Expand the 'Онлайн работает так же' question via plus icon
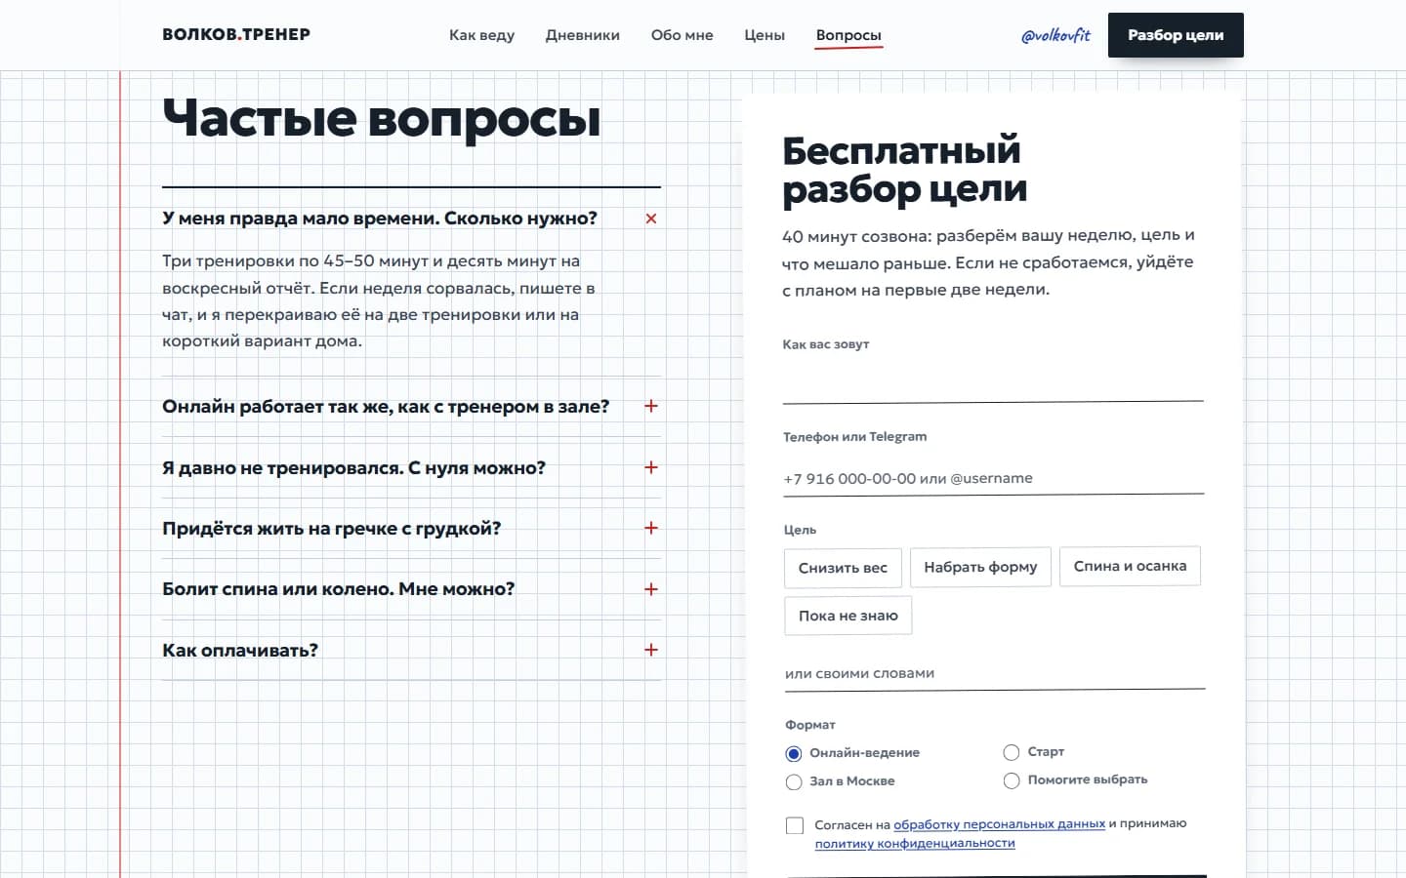This screenshot has height=878, width=1406. click(651, 406)
